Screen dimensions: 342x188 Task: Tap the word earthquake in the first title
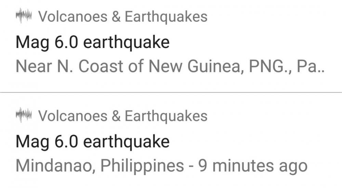click(x=127, y=43)
